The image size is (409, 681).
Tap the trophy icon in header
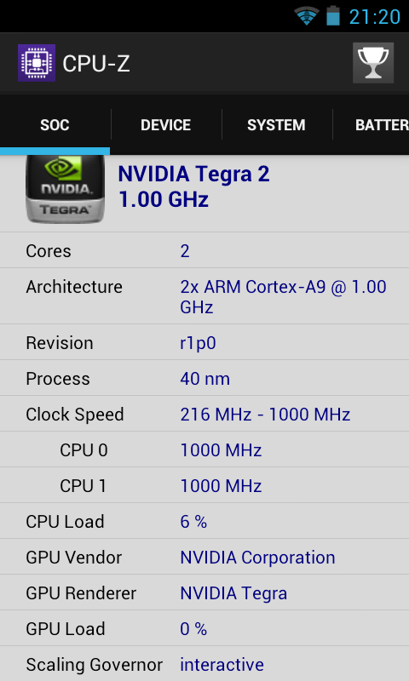pyautogui.click(x=373, y=63)
